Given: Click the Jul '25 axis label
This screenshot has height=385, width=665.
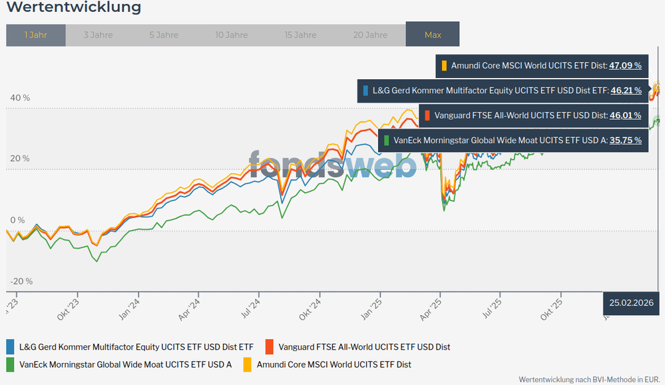Looking at the screenshot, I should [492, 308].
